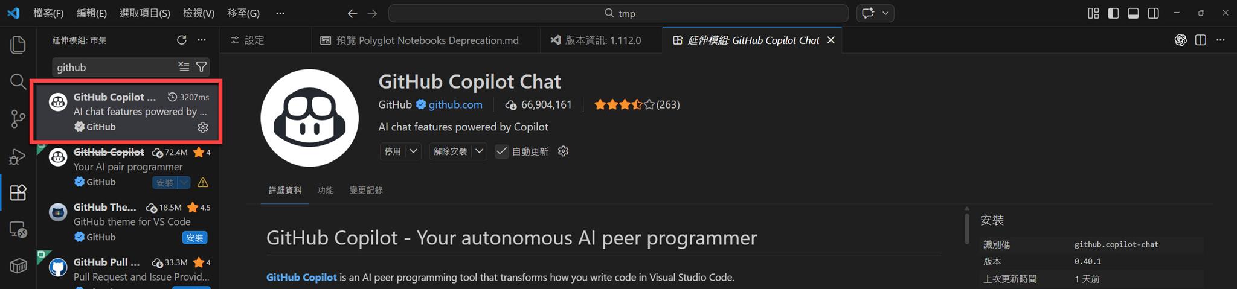The width and height of the screenshot is (1237, 289).
Task: Open install dropdown for GitHub Copilot
Action: (184, 182)
